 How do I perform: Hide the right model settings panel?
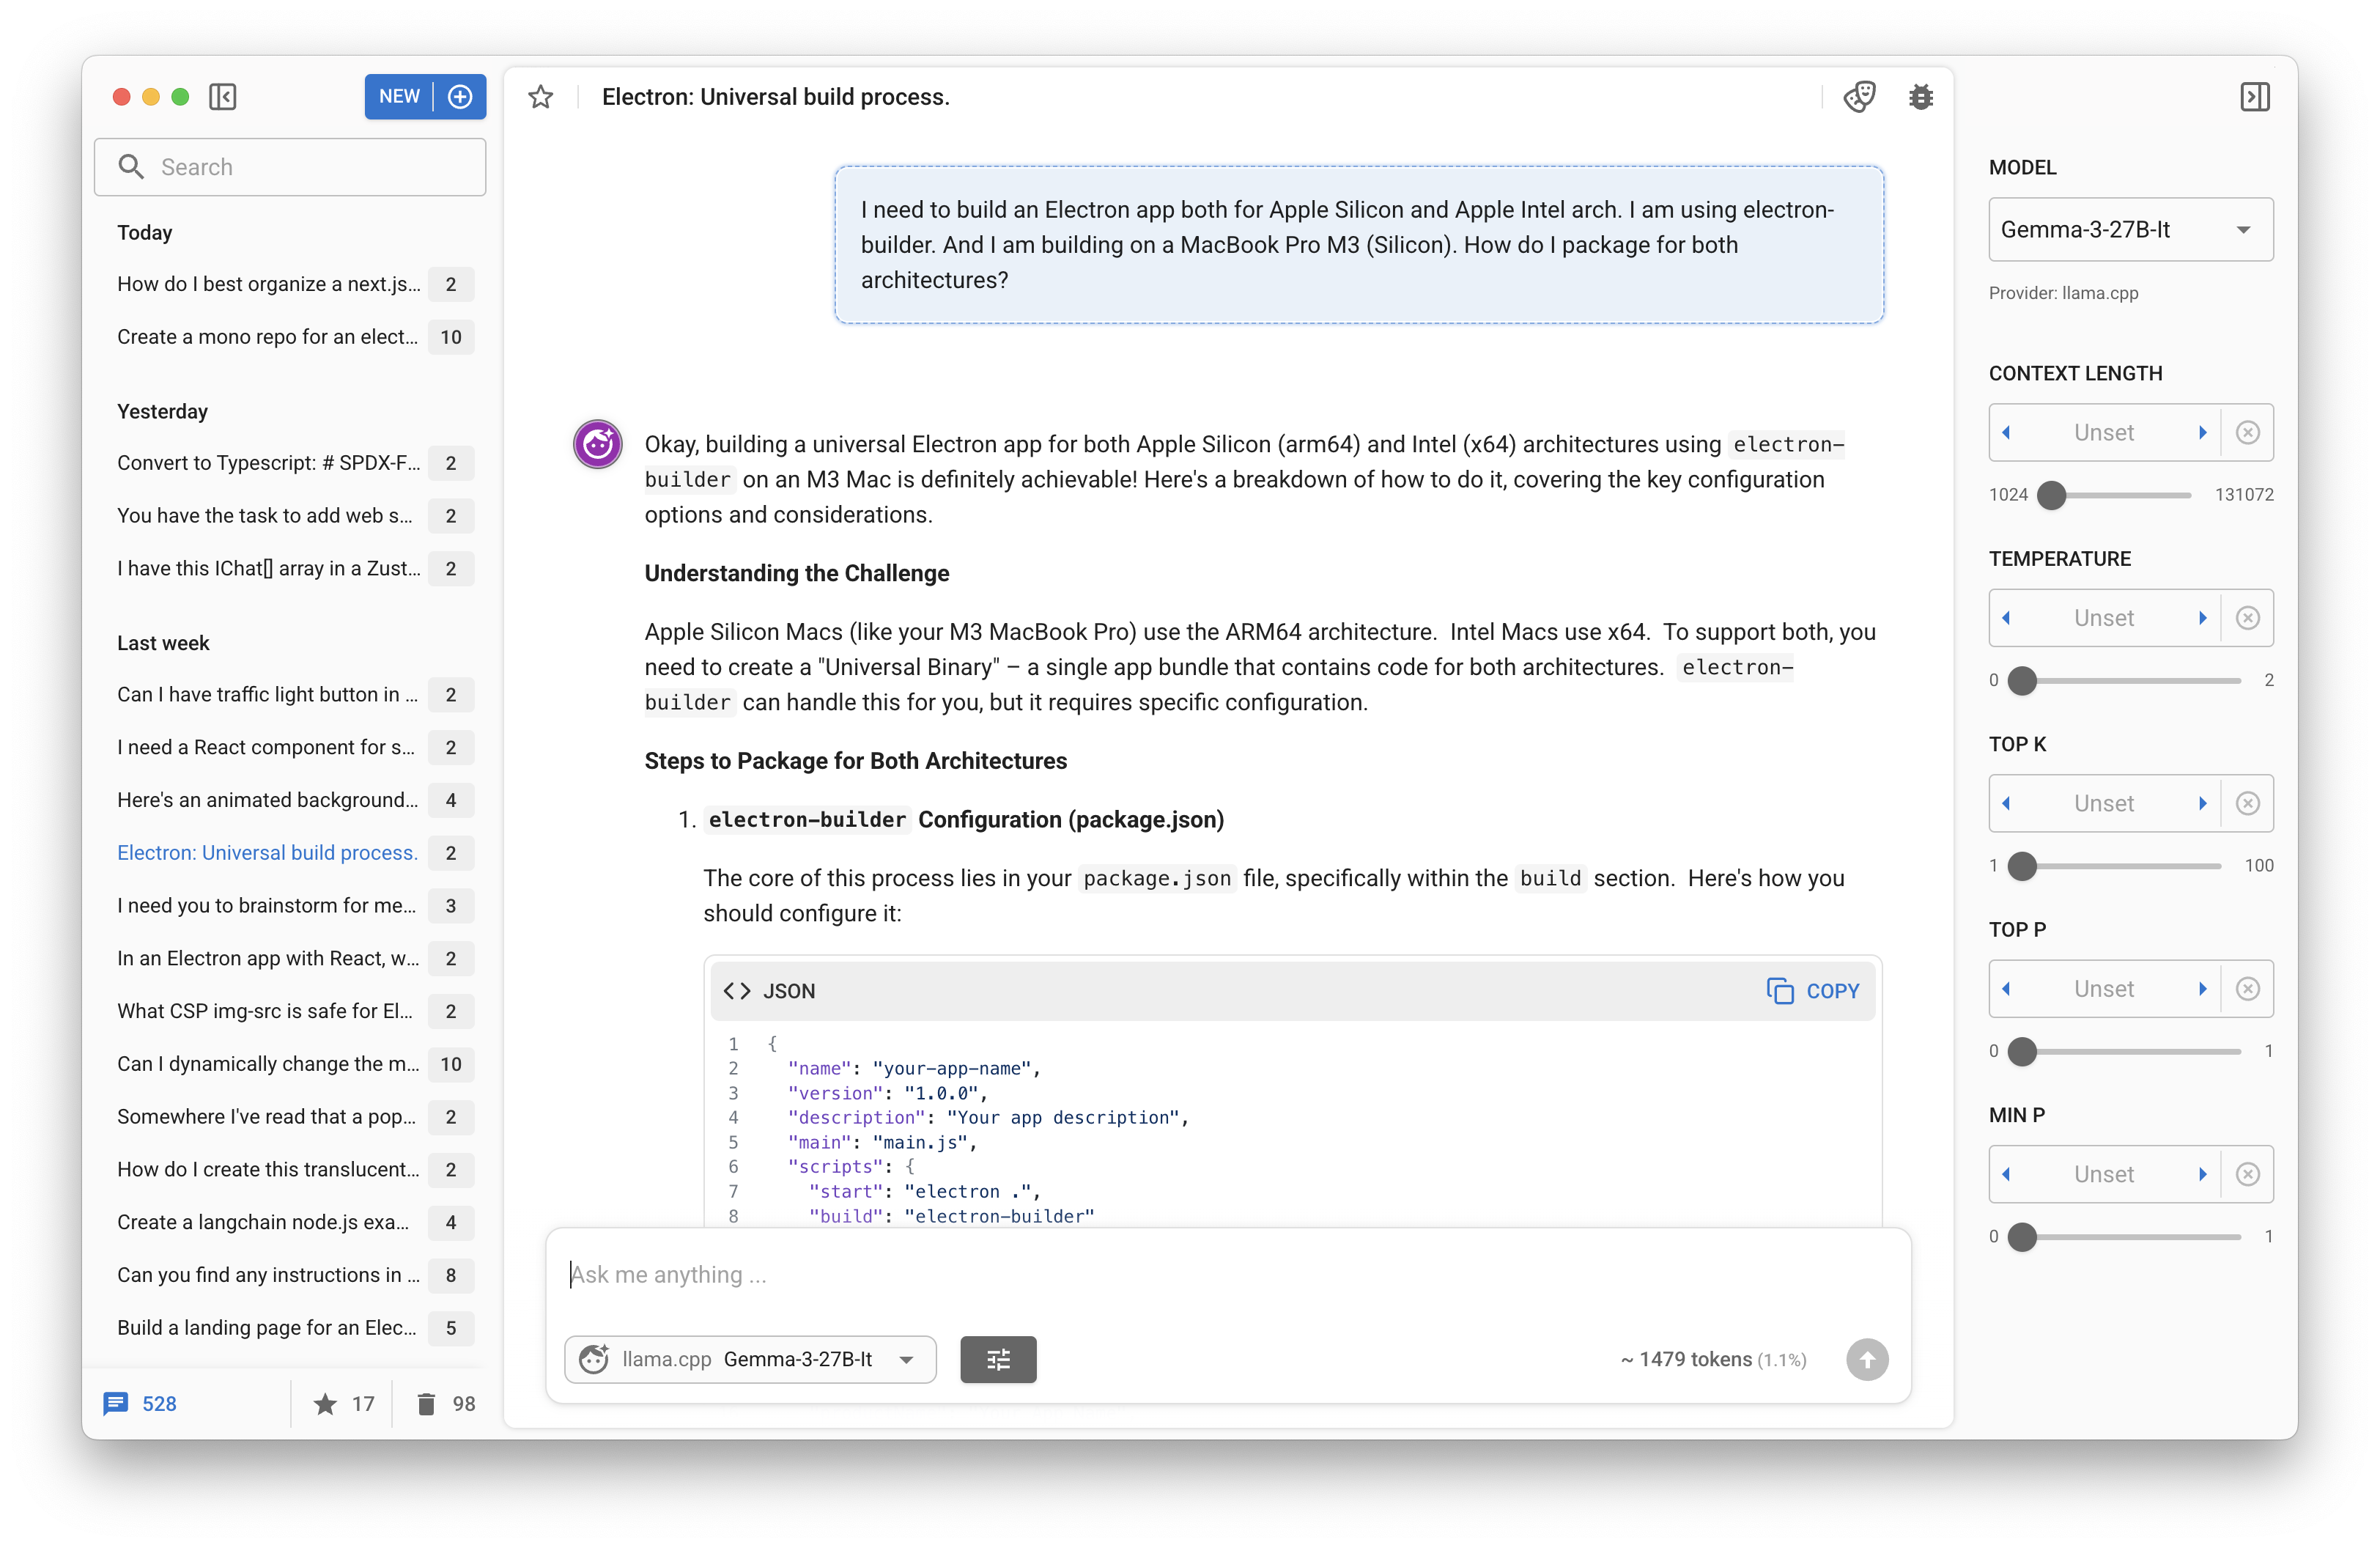pyautogui.click(x=2255, y=96)
